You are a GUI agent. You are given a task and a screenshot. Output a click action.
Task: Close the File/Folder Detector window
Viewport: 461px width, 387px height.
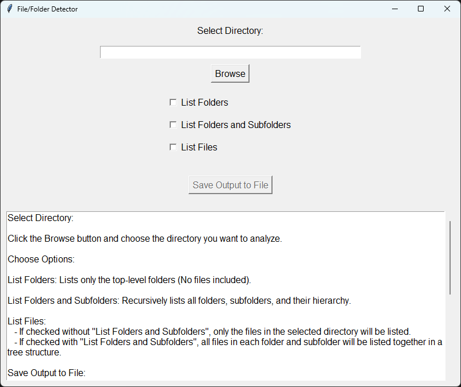pos(447,9)
